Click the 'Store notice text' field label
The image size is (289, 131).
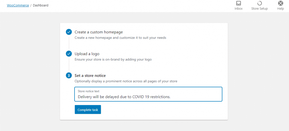(89, 91)
